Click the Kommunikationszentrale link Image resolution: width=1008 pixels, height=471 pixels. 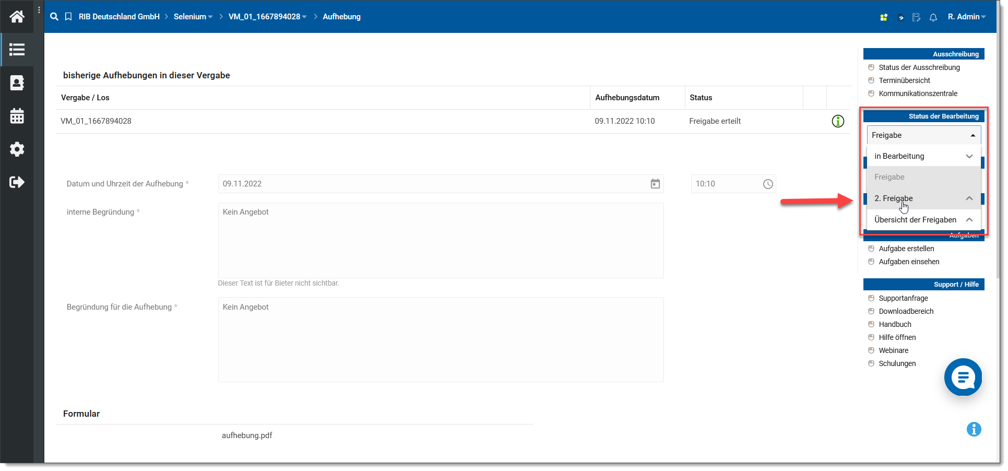pyautogui.click(x=918, y=93)
